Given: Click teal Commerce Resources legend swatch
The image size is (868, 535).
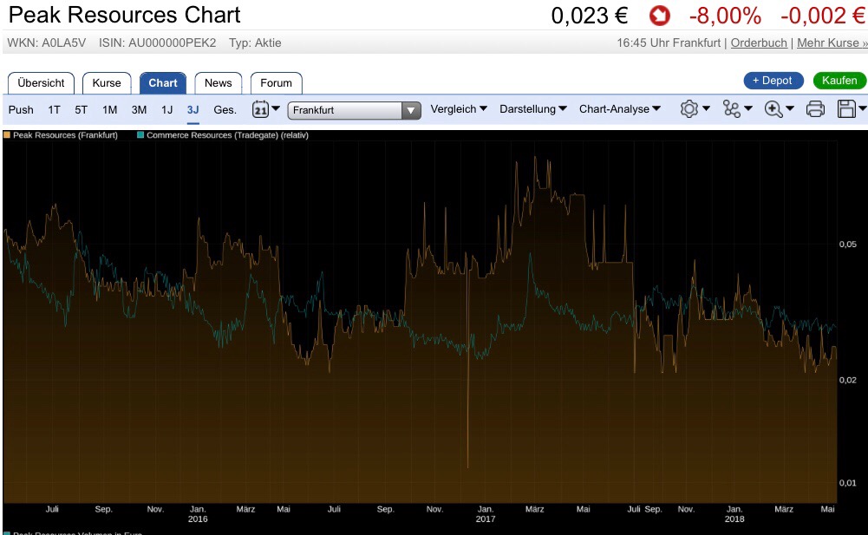Looking at the screenshot, I should 140,134.
